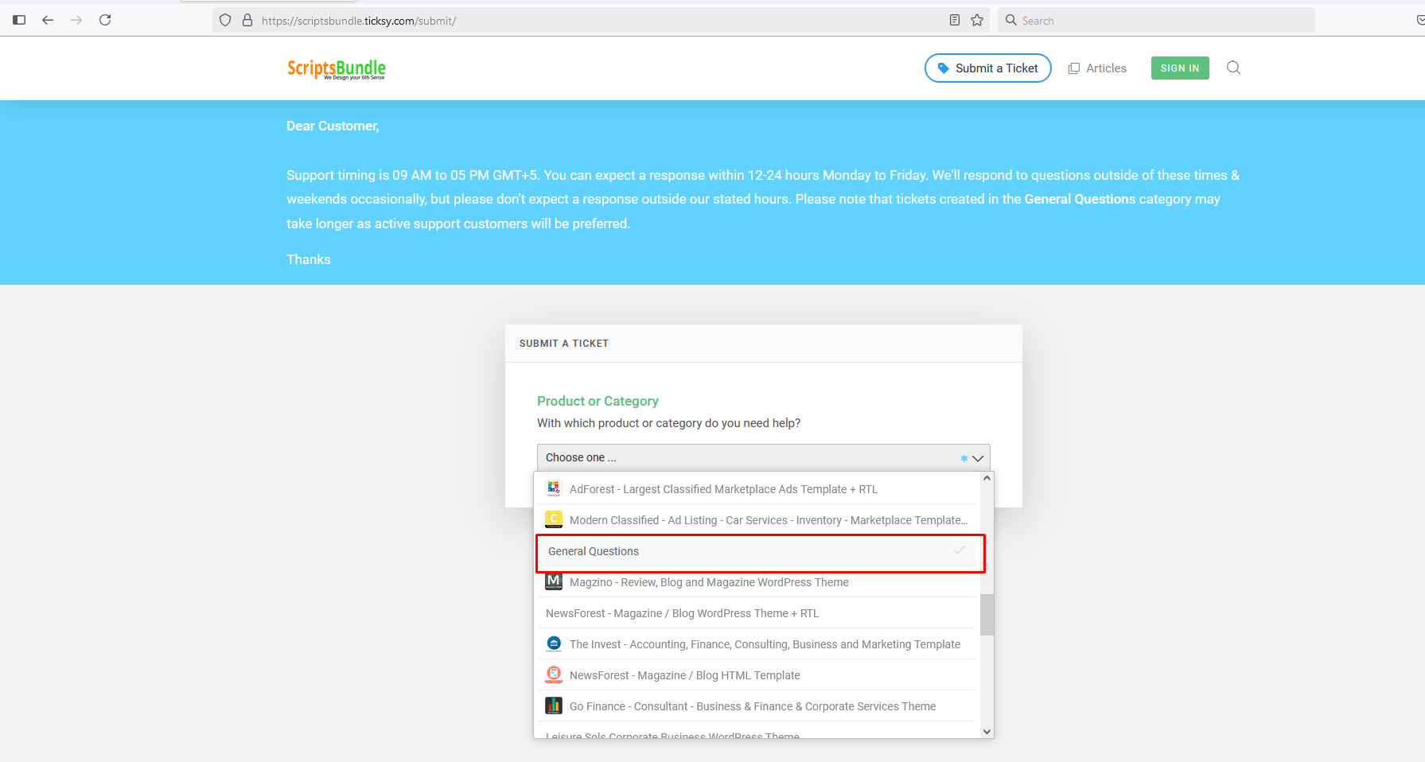Go back using the browser back arrow
The image size is (1425, 762).
48,20
